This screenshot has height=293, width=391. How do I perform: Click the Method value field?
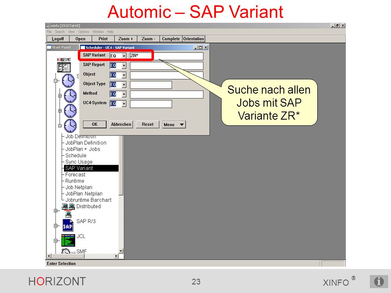[167, 94]
